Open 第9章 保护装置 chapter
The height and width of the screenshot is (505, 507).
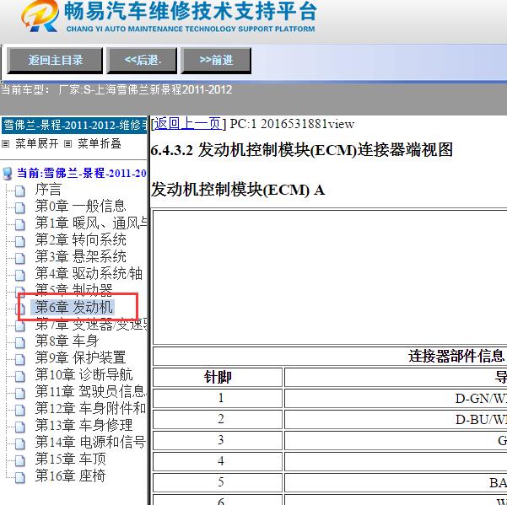point(80,357)
